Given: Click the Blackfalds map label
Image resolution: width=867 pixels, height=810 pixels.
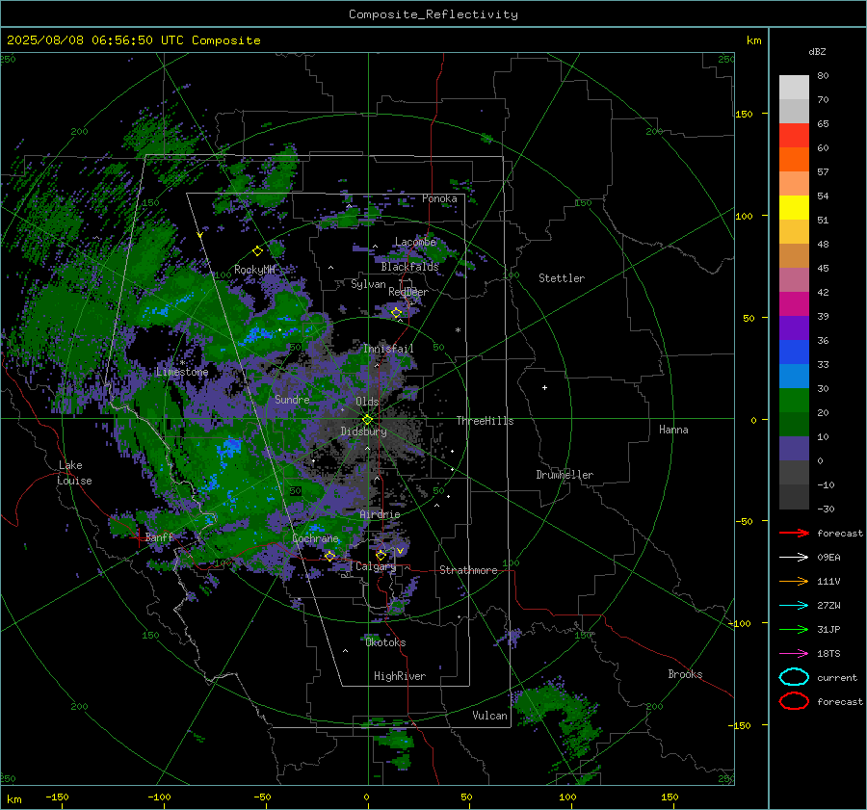Looking at the screenshot, I should [x=409, y=267].
